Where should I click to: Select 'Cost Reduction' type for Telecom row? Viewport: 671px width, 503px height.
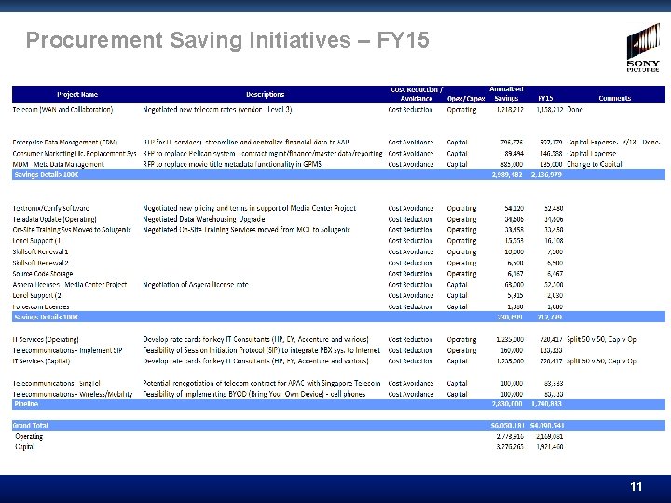[x=410, y=110]
